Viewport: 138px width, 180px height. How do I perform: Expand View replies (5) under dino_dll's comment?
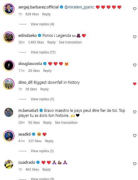(42, 99)
